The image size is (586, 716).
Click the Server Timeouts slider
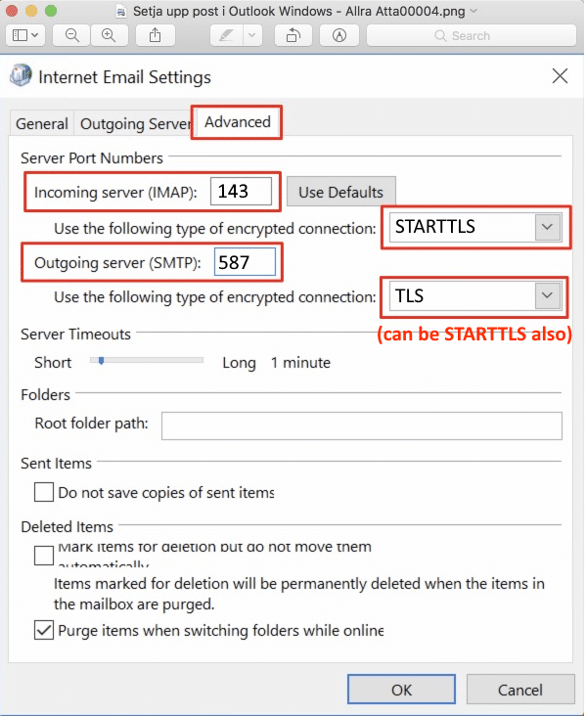pyautogui.click(x=147, y=361)
